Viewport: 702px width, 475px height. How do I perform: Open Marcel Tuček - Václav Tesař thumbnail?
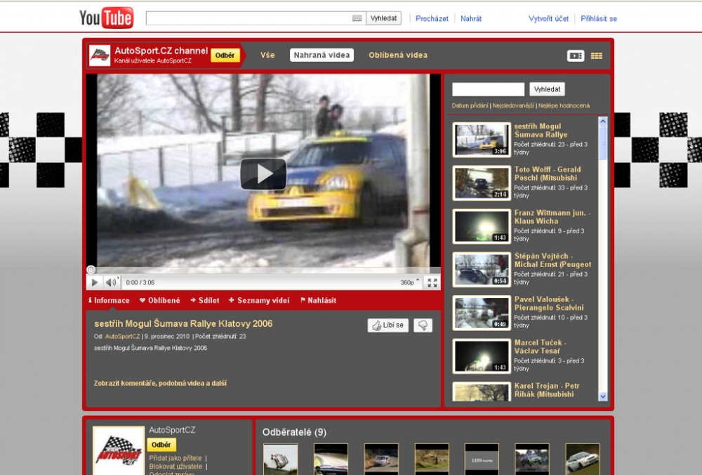(482, 356)
